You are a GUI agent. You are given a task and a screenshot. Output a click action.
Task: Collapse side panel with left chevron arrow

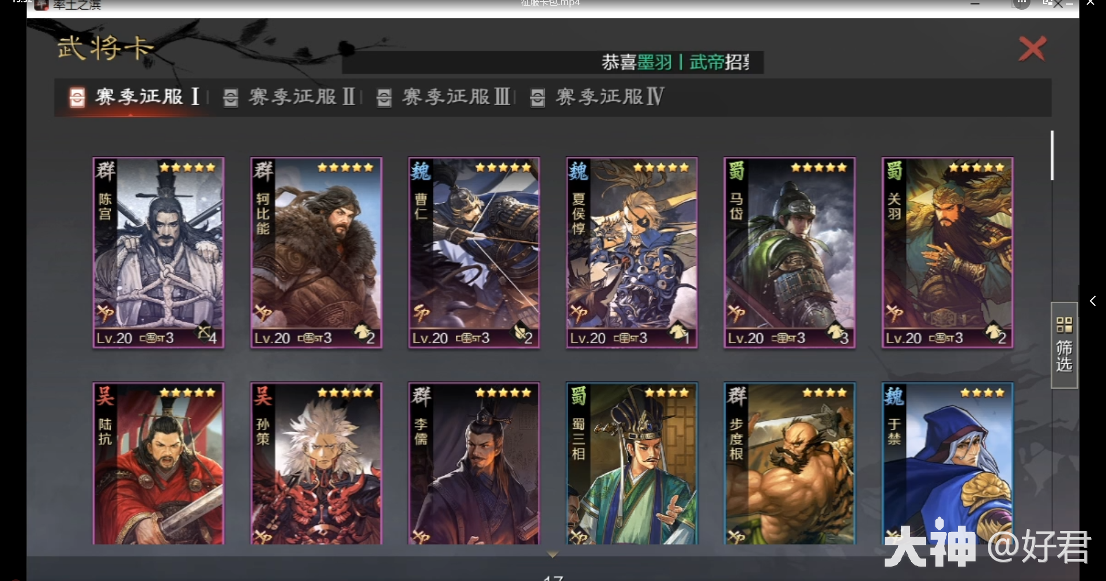coord(1093,301)
